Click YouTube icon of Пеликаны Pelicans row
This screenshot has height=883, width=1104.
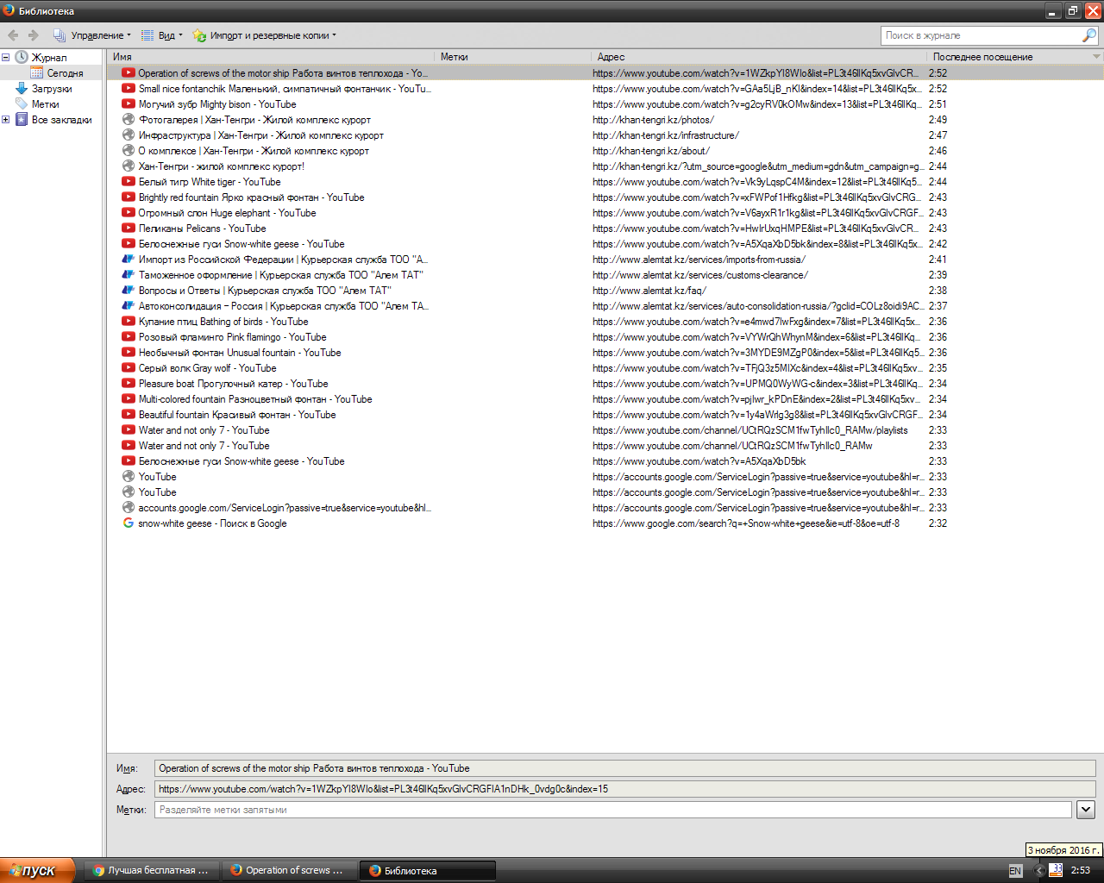point(129,229)
